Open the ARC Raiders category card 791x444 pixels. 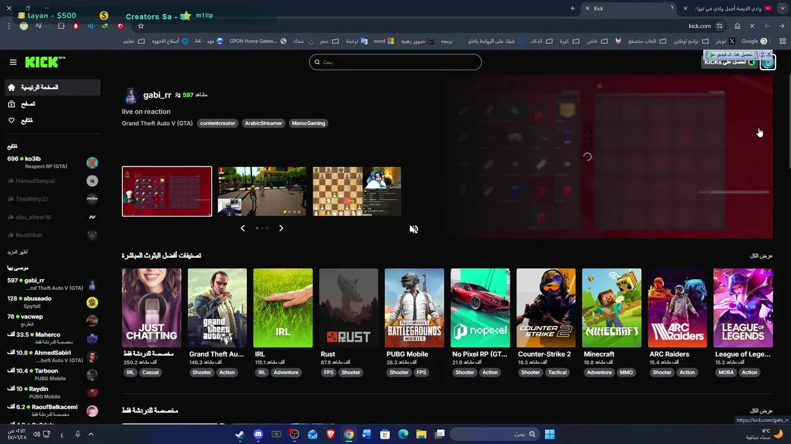(677, 308)
